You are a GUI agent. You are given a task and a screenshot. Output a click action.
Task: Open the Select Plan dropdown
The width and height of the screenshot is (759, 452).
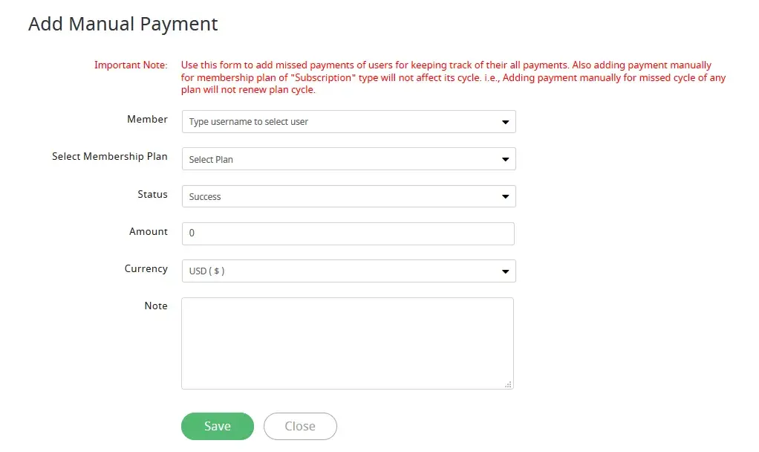[x=342, y=159]
